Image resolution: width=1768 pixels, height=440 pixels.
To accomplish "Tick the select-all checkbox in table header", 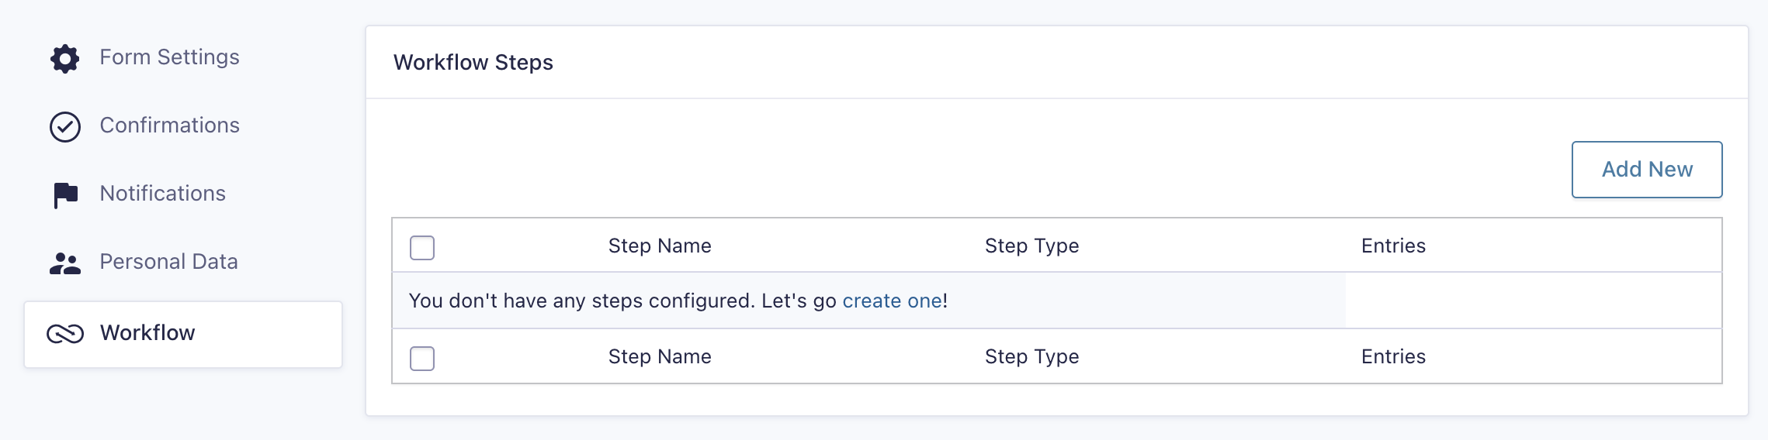I will point(422,248).
